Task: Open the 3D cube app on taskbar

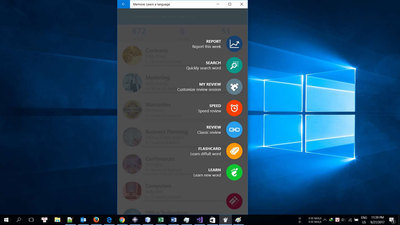Action: tap(148, 220)
